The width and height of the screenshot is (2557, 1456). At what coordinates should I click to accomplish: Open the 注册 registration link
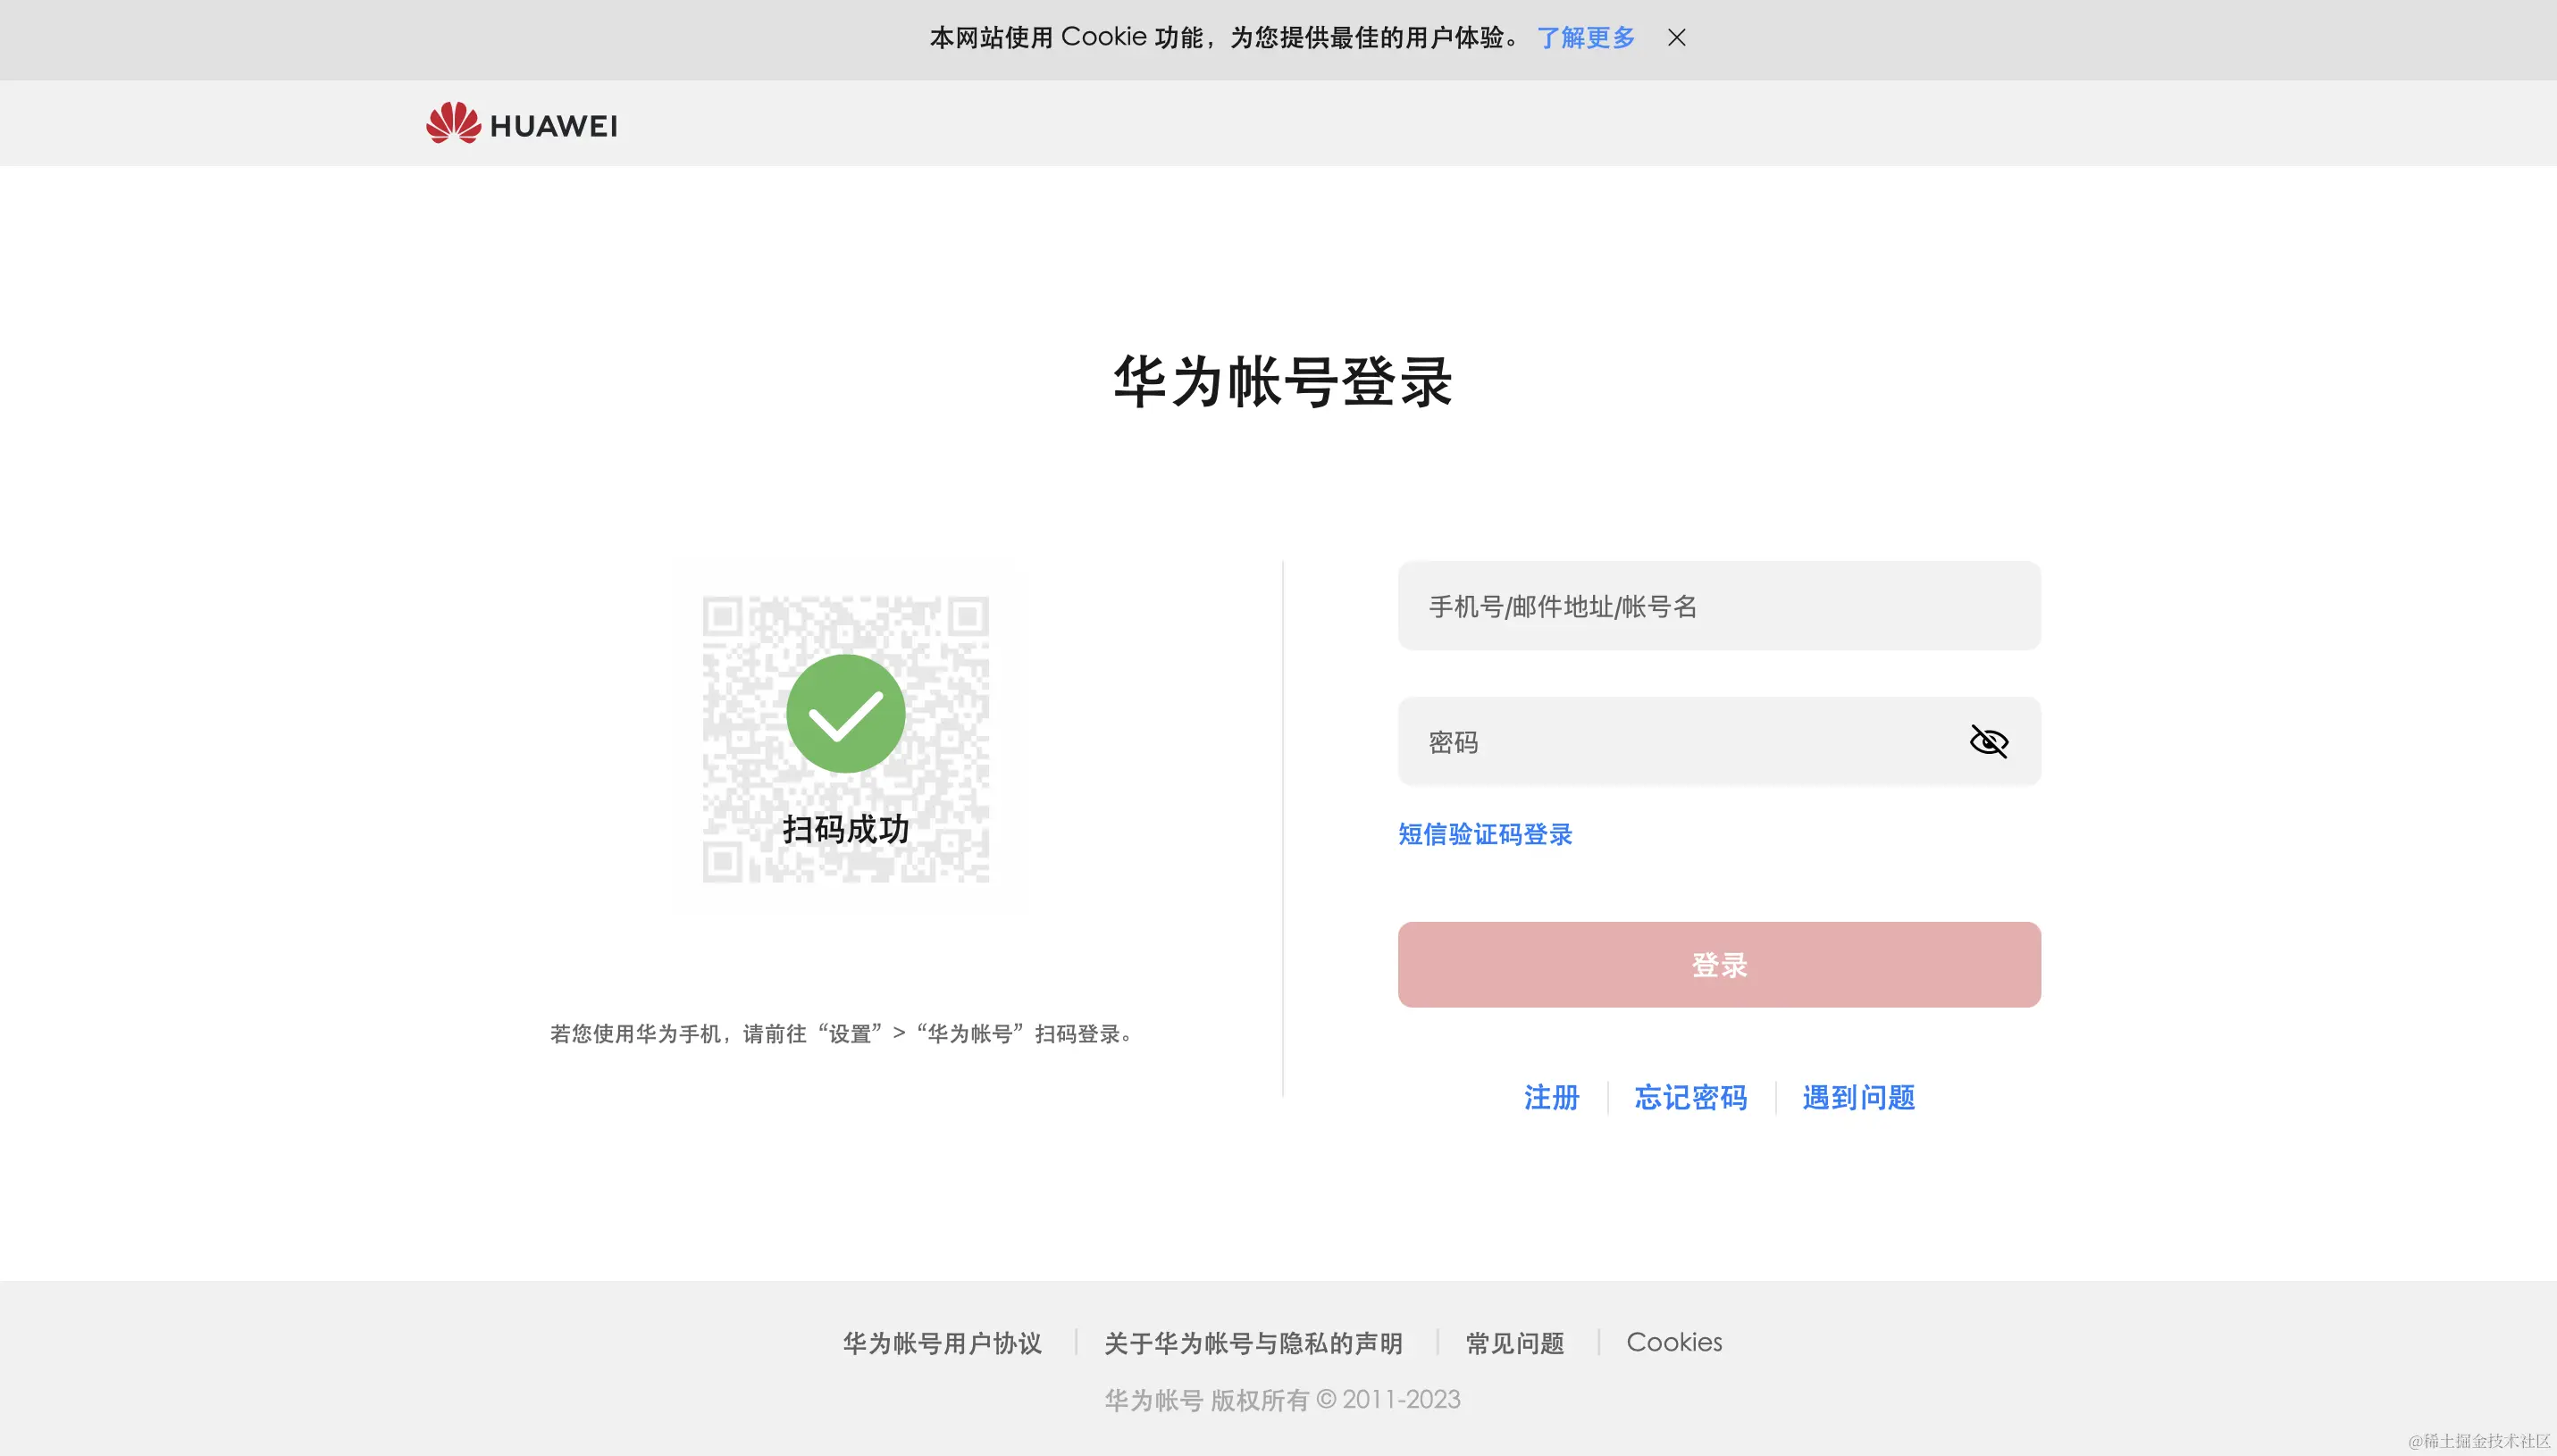click(x=1551, y=1097)
